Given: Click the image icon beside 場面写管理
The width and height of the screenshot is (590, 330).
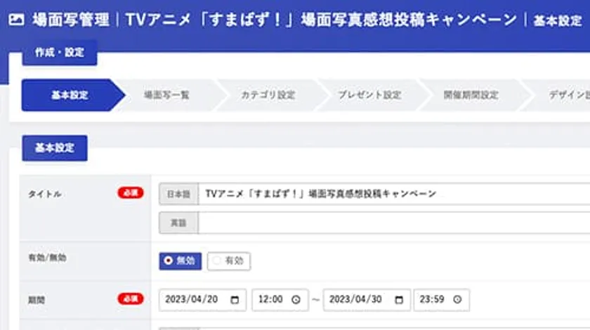Looking at the screenshot, I should [x=16, y=20].
